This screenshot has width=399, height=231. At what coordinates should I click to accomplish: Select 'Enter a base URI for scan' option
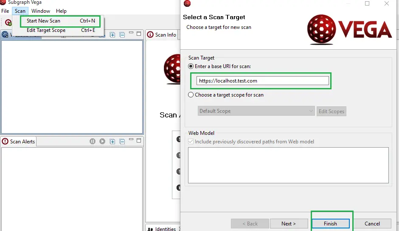click(191, 66)
